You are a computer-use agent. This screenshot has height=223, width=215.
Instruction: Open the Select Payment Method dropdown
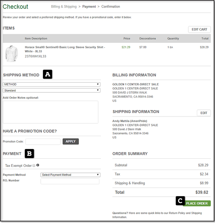point(70,175)
